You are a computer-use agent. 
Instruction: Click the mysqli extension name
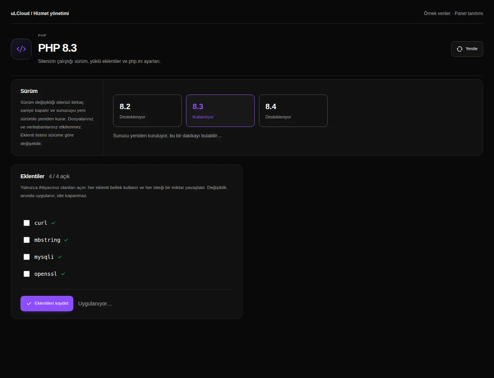tap(44, 257)
